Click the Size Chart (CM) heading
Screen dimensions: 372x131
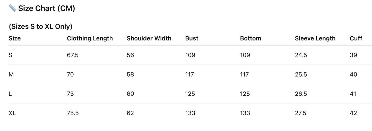tap(46, 9)
